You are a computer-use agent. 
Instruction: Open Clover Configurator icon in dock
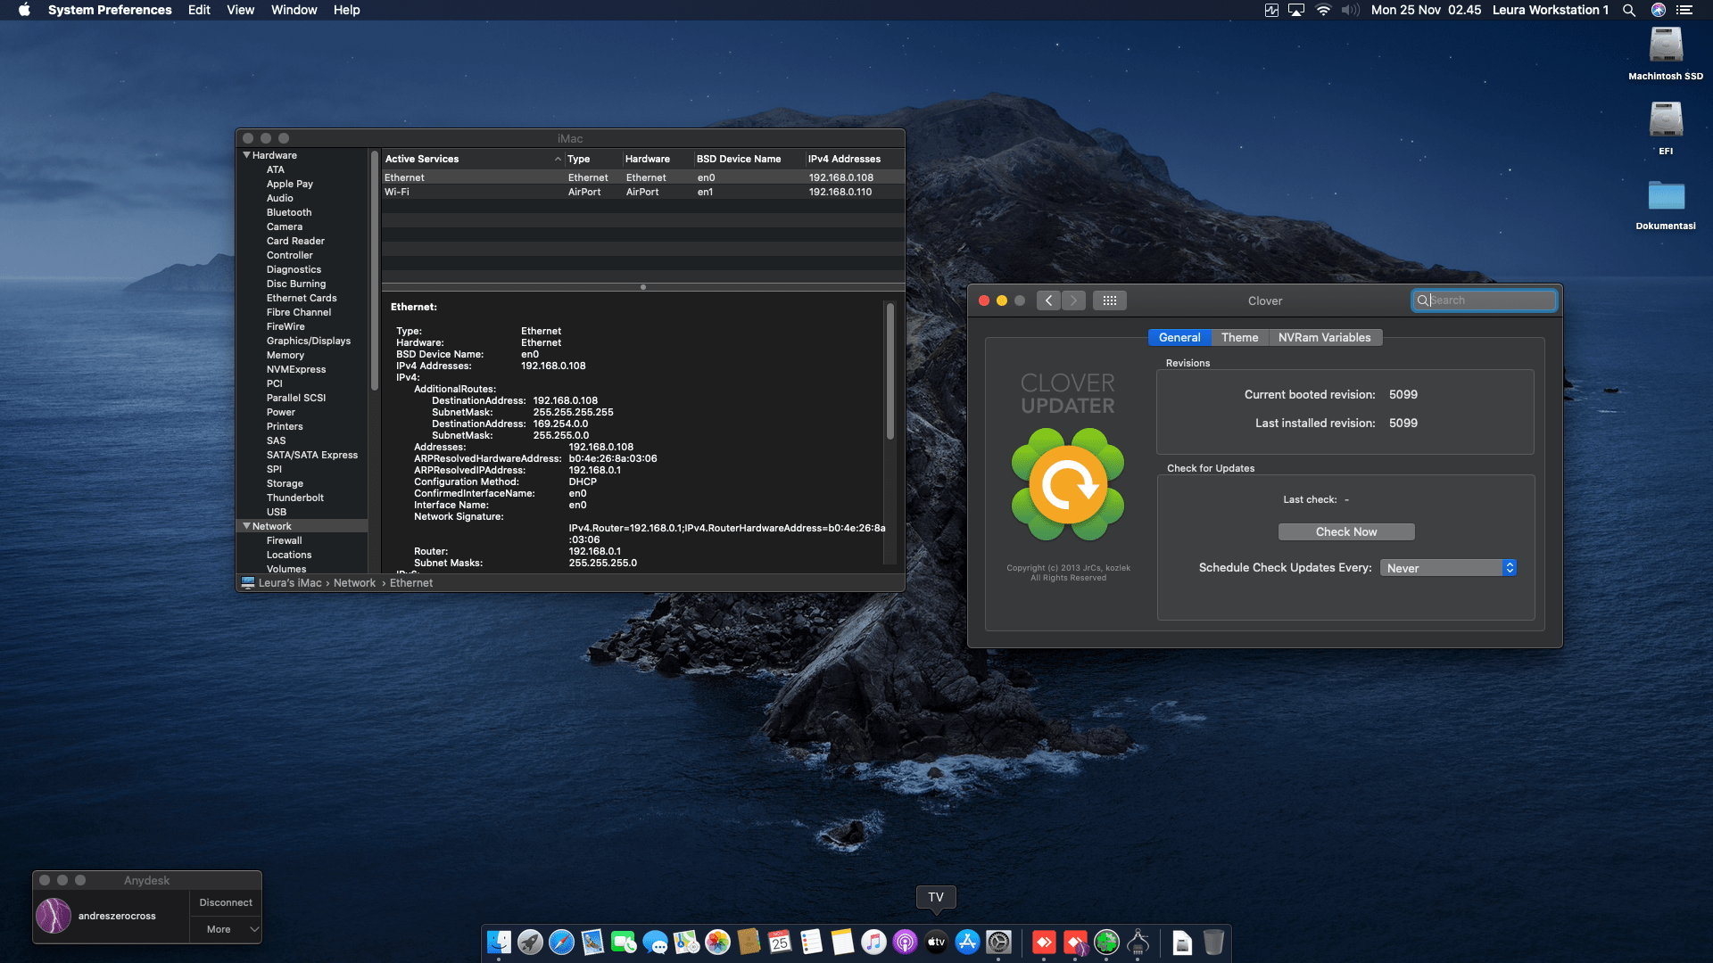[x=1106, y=942]
